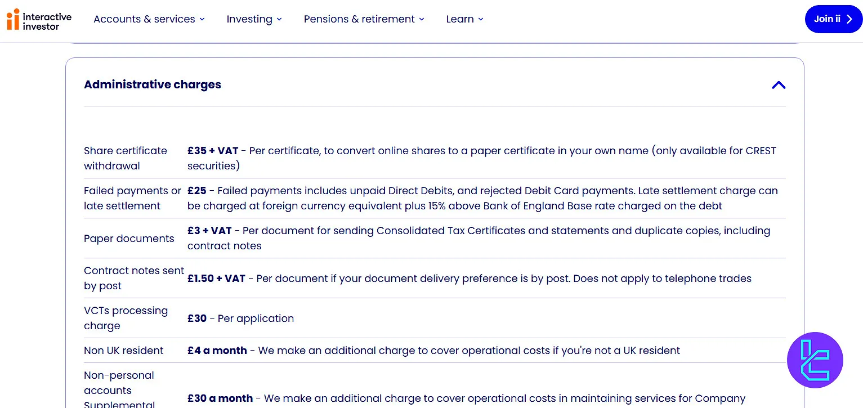Expand the Pensions & retirement dropdown
The width and height of the screenshot is (863, 408).
click(x=364, y=19)
